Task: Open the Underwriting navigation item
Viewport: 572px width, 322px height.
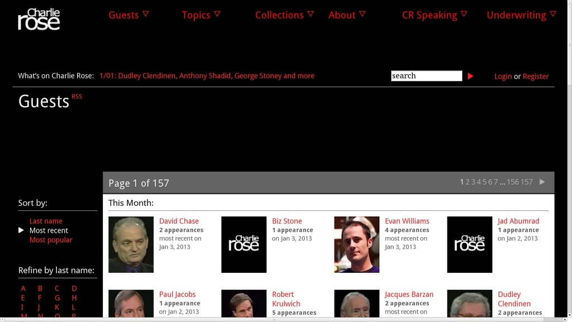Action: 517,15
